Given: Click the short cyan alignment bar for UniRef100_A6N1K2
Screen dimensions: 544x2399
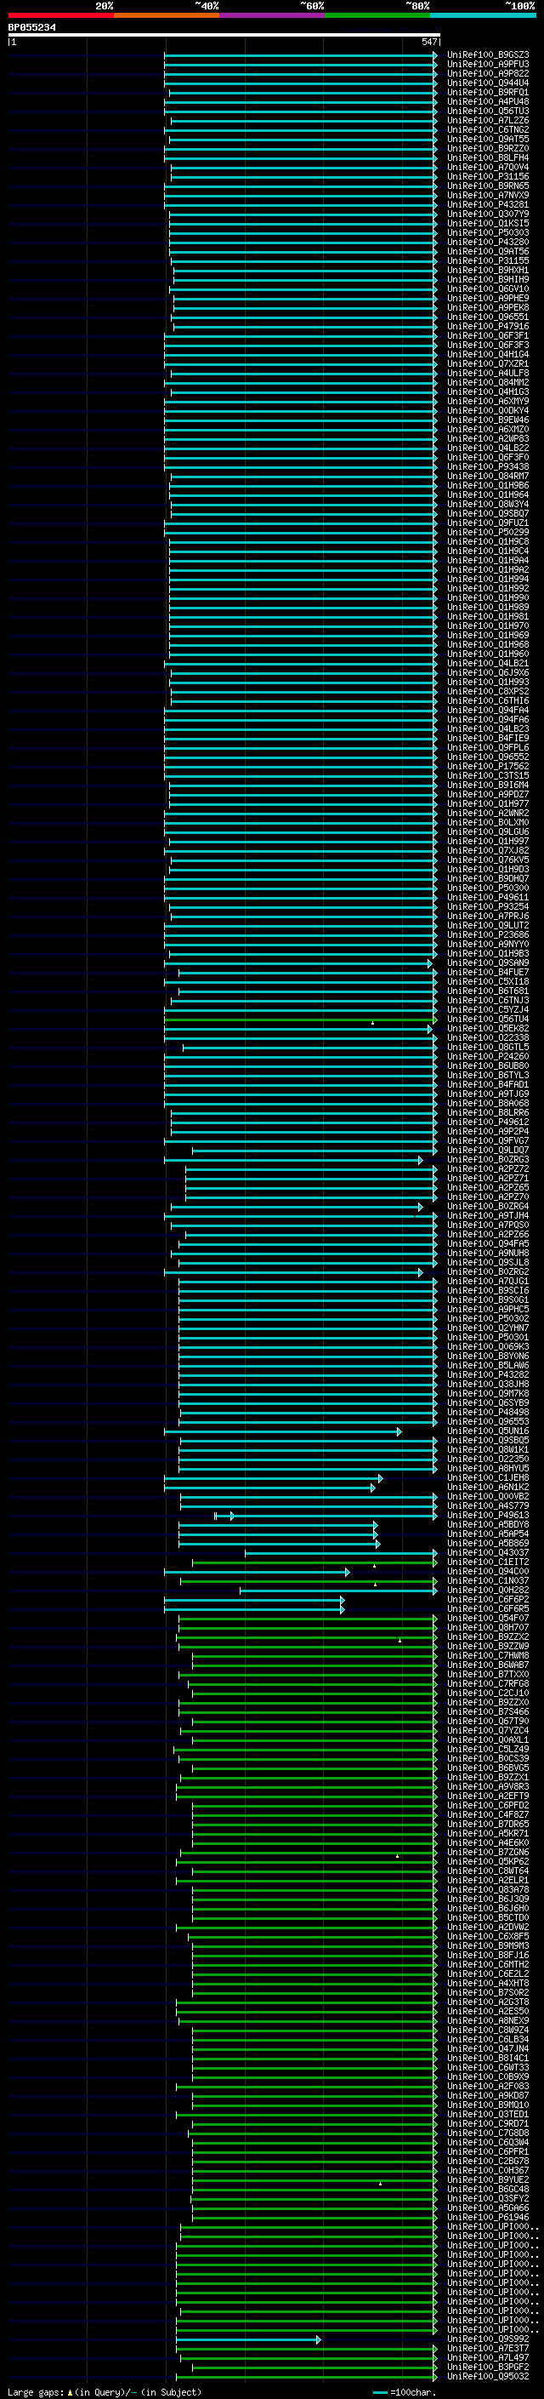Looking at the screenshot, I should (x=269, y=1488).
